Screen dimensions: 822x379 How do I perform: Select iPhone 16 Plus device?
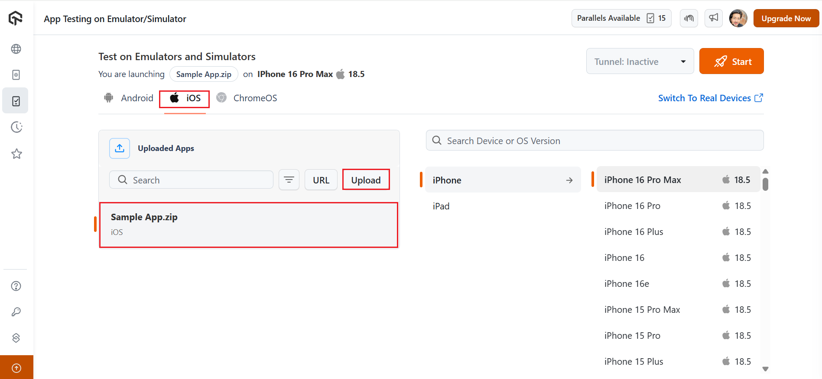(678, 231)
